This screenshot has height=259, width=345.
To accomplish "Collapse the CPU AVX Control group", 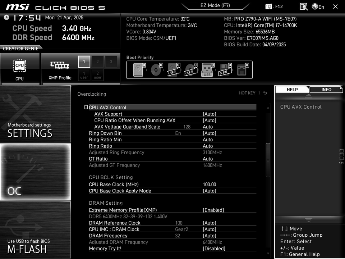I will click(86, 107).
